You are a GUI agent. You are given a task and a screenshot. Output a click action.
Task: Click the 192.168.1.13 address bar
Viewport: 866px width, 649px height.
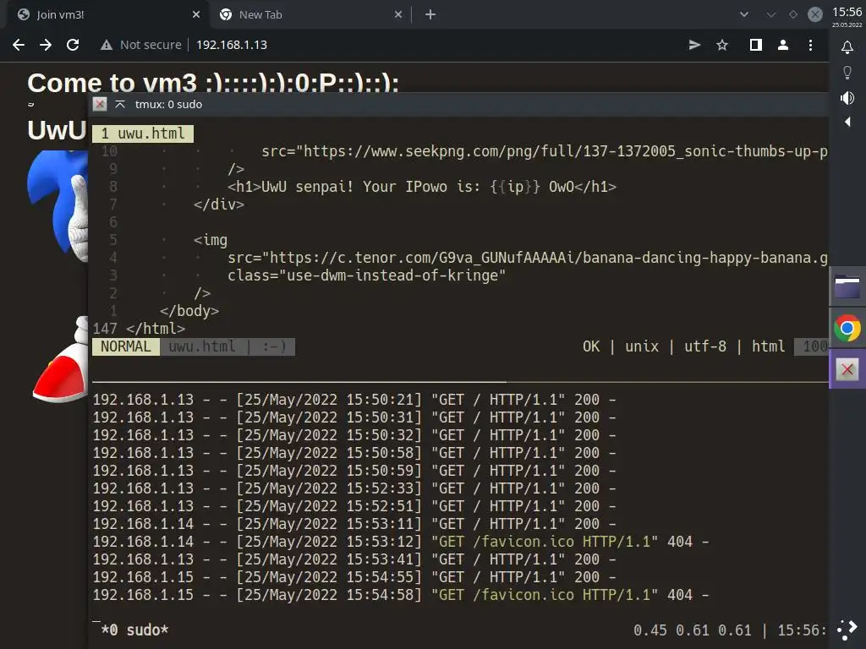click(232, 45)
